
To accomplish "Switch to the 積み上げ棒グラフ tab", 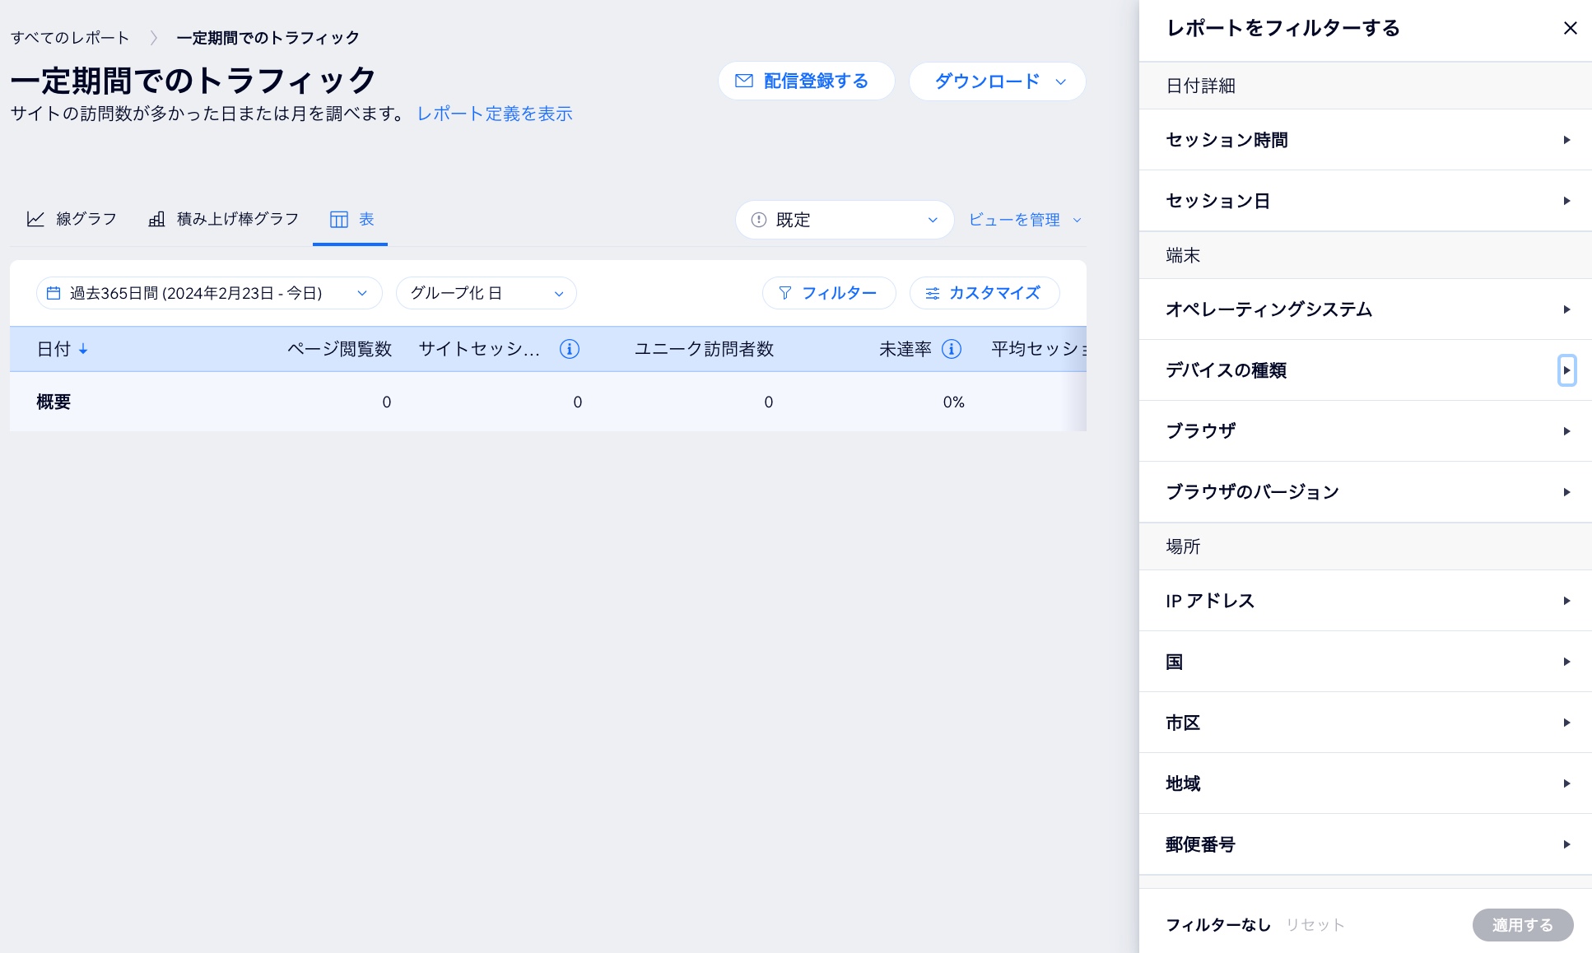I will coord(223,219).
